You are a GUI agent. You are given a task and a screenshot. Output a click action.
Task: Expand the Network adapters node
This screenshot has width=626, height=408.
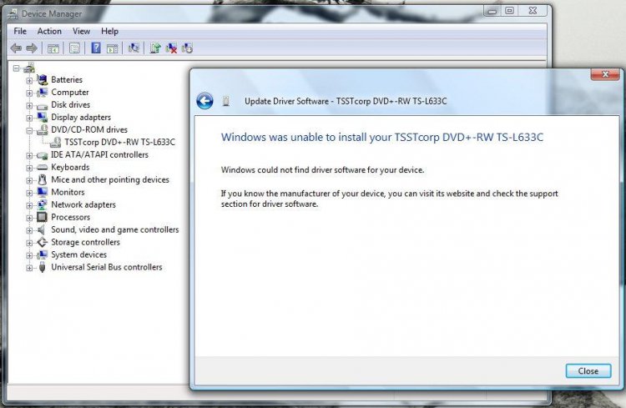[x=29, y=205]
